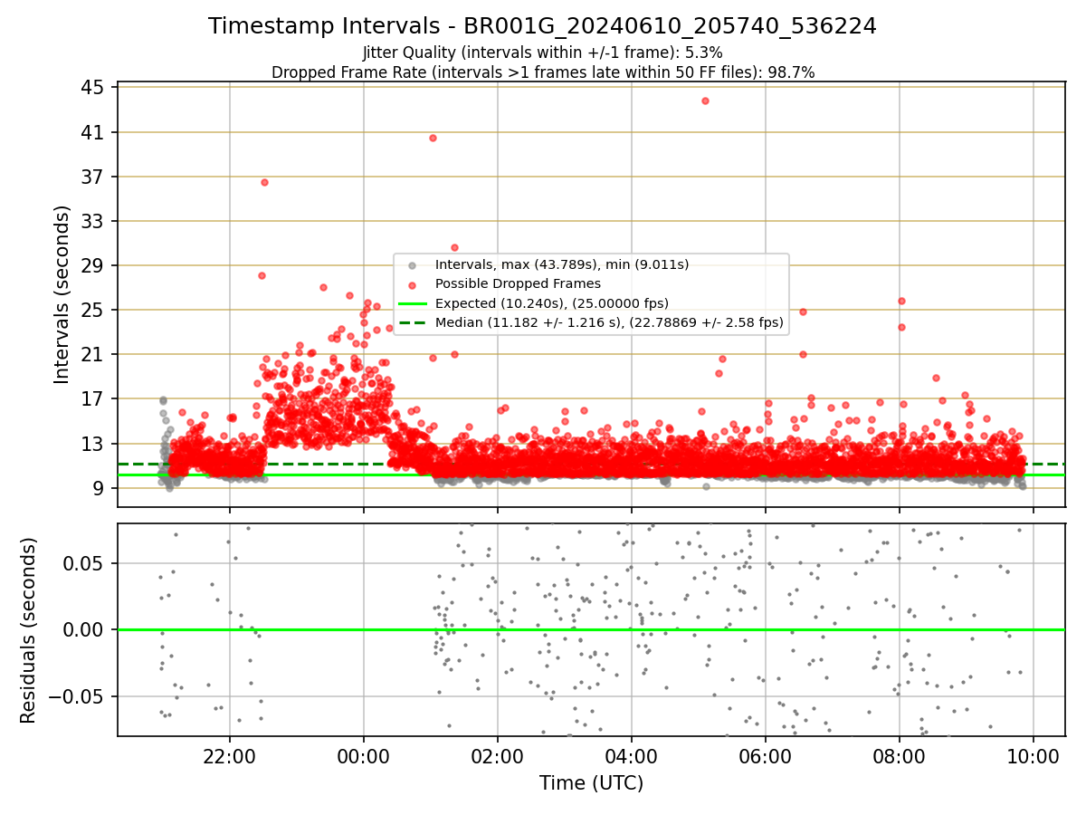Screen dimensions: 1086x815
Task: Click the red outlier point near 40.5 seconds
Action: tap(433, 138)
